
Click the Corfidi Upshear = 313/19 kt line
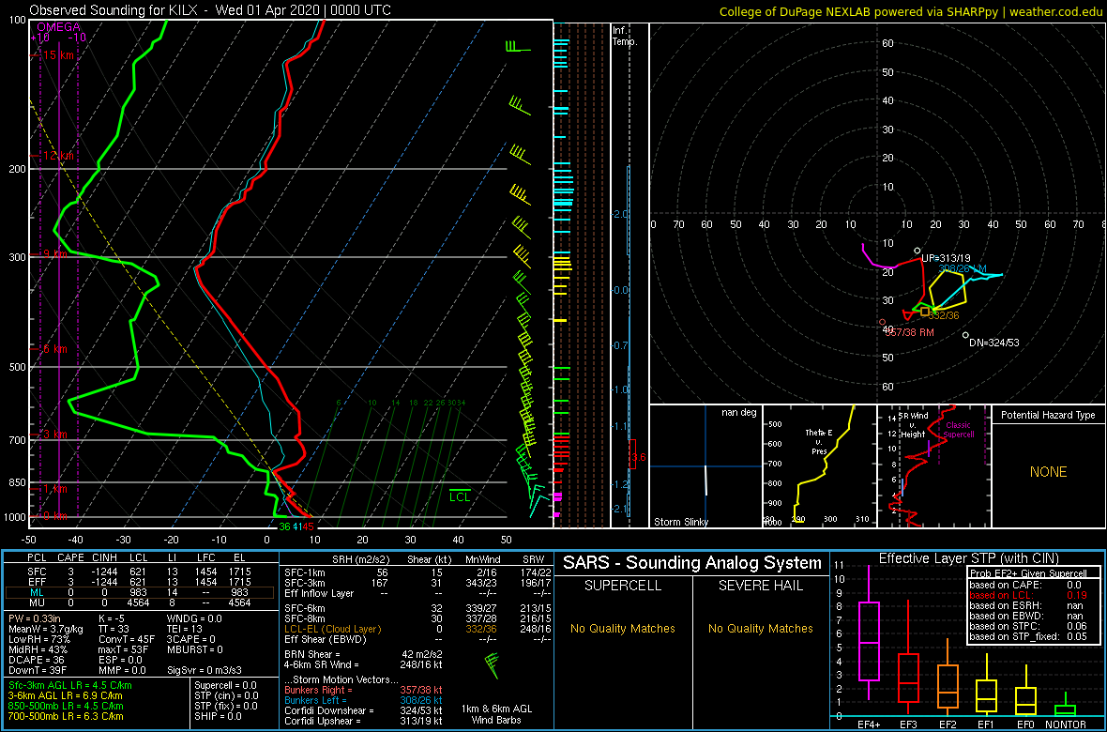pyautogui.click(x=363, y=722)
